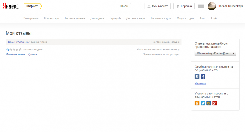Viewport: 245px width, 132px height.
Task: Add Twitter profile icon
Action: [203, 103]
